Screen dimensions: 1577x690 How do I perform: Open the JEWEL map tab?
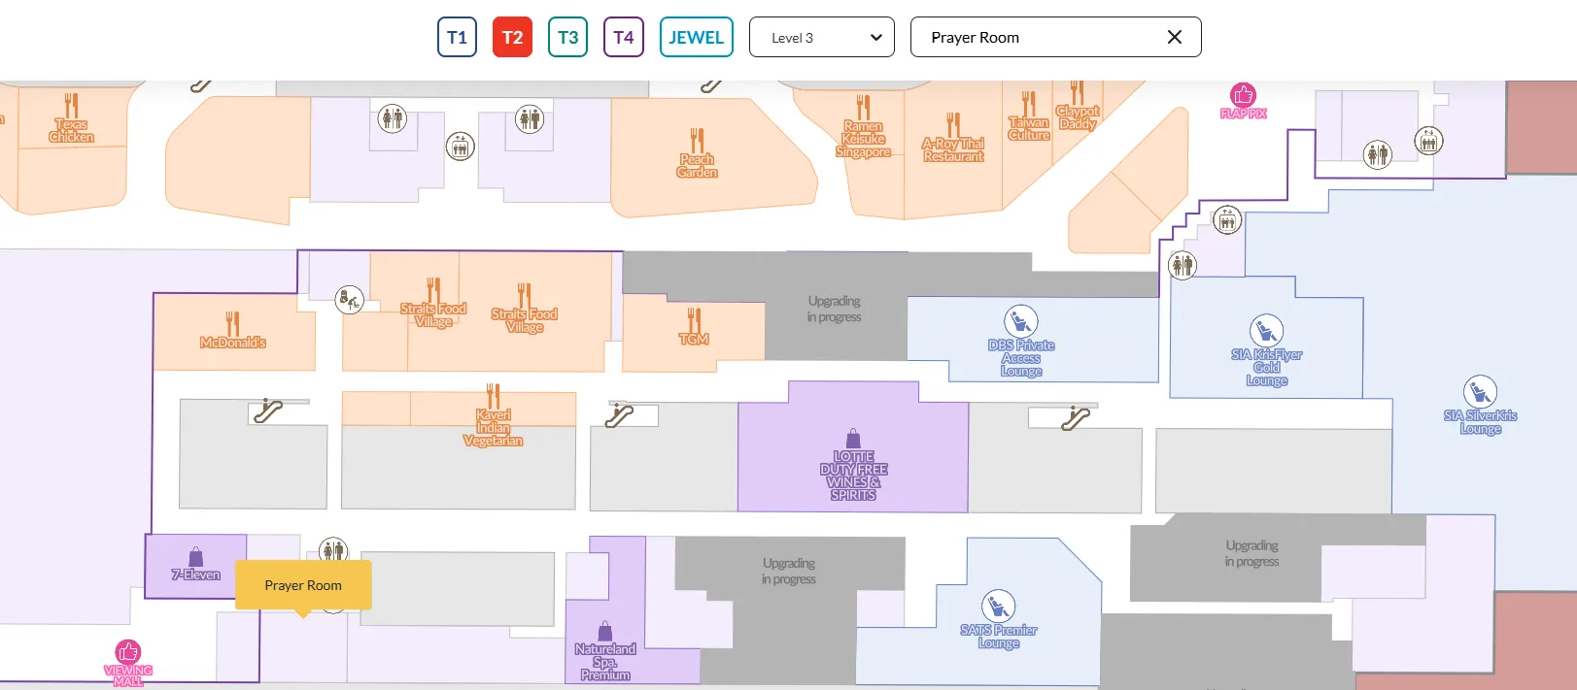click(x=696, y=38)
